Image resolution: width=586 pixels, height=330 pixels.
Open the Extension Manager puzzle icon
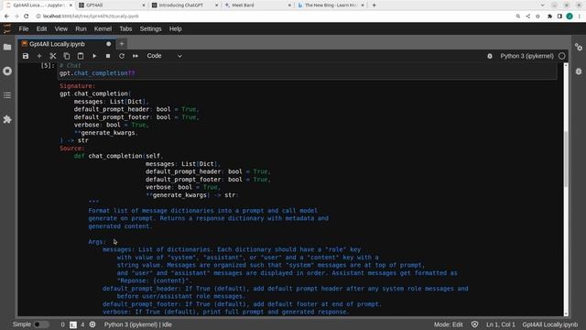(x=7, y=119)
